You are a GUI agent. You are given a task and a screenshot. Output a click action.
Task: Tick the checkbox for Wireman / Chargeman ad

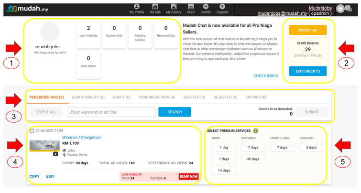tap(32, 130)
